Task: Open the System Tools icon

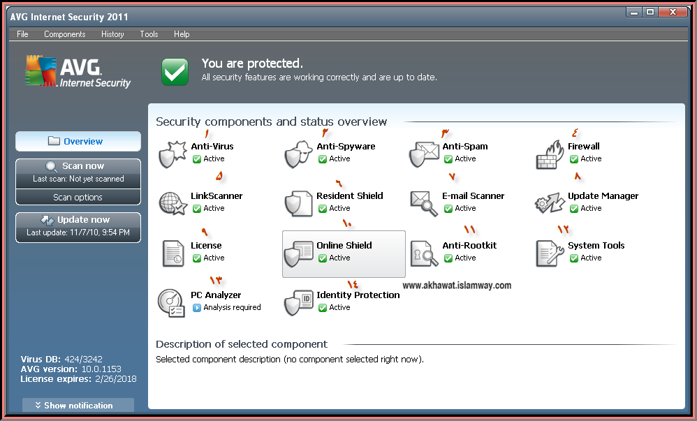Action: click(x=550, y=253)
